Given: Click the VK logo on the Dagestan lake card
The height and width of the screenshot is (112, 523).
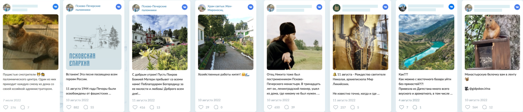Looking at the screenshot, I should (451, 7).
